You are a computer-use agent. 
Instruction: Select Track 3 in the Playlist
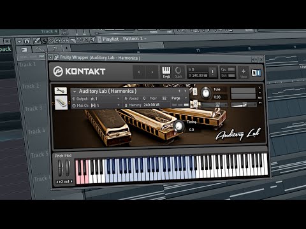[34, 109]
